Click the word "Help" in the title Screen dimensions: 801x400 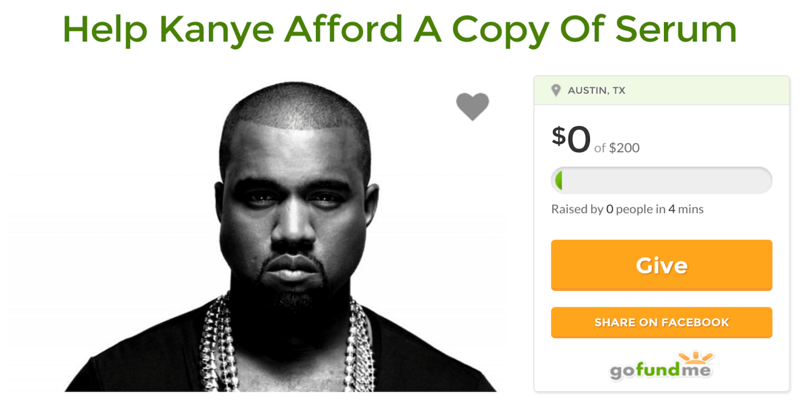[x=105, y=28]
